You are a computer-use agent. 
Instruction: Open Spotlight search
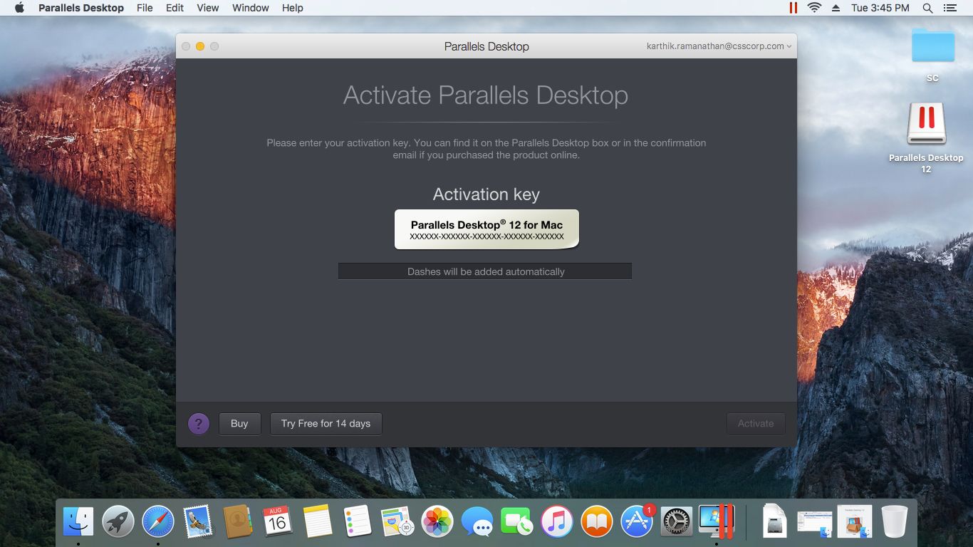[x=927, y=8]
